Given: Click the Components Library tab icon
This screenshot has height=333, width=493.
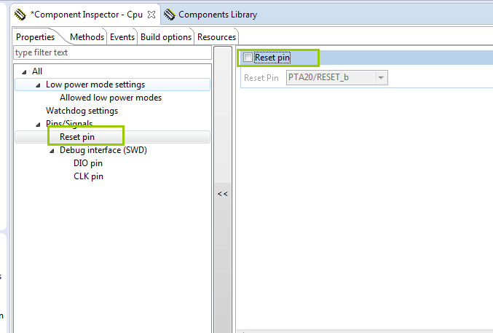Looking at the screenshot, I should tap(169, 15).
